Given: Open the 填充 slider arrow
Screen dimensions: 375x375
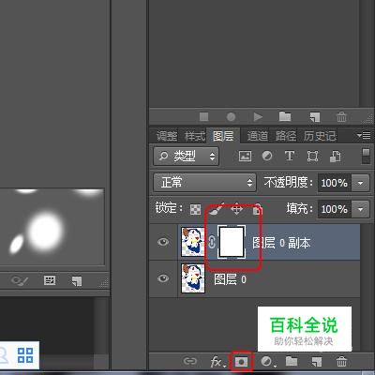Looking at the screenshot, I should pos(360,209).
